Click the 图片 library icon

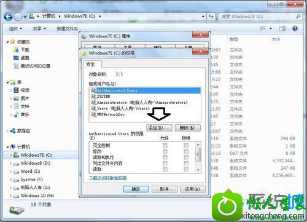click(17, 98)
